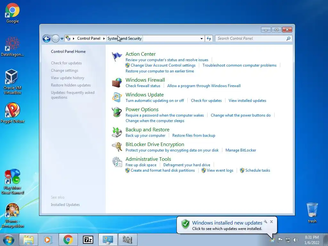Viewport: 328px width, 246px height.
Task: Go back with the blue back arrow
Action: [x=46, y=38]
